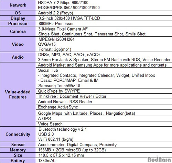Select the Exchange ActiveSync row
The height and width of the screenshot is (163, 172).
(x=104, y=107)
